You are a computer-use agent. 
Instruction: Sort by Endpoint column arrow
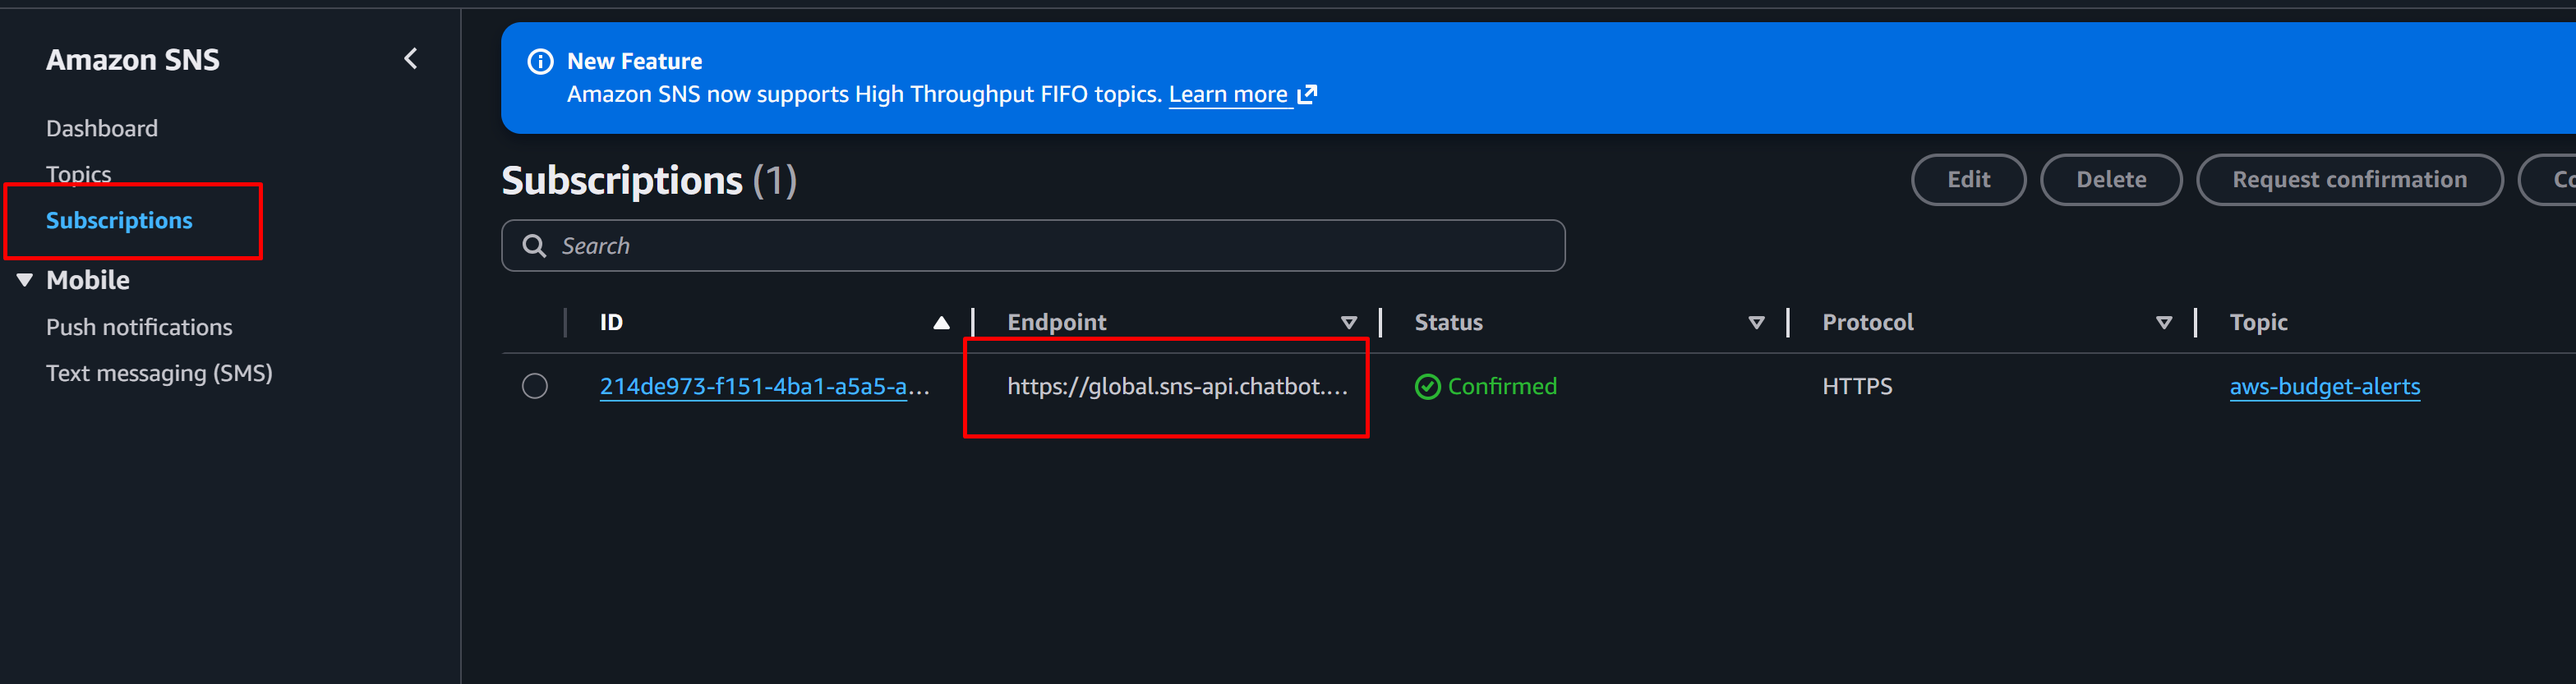click(x=1348, y=323)
